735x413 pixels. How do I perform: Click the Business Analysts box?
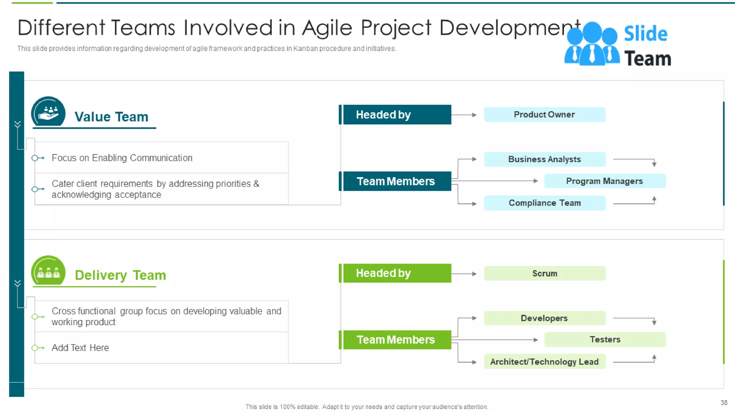(544, 160)
